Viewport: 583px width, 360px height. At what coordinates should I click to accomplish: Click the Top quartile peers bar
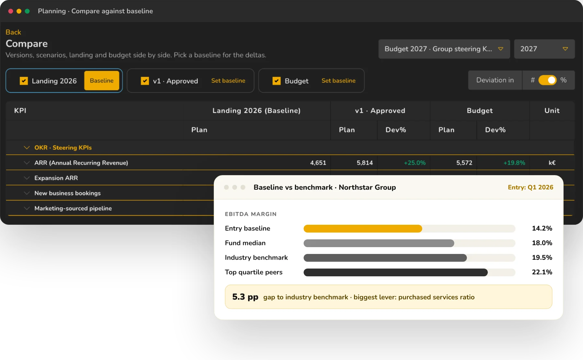click(395, 272)
